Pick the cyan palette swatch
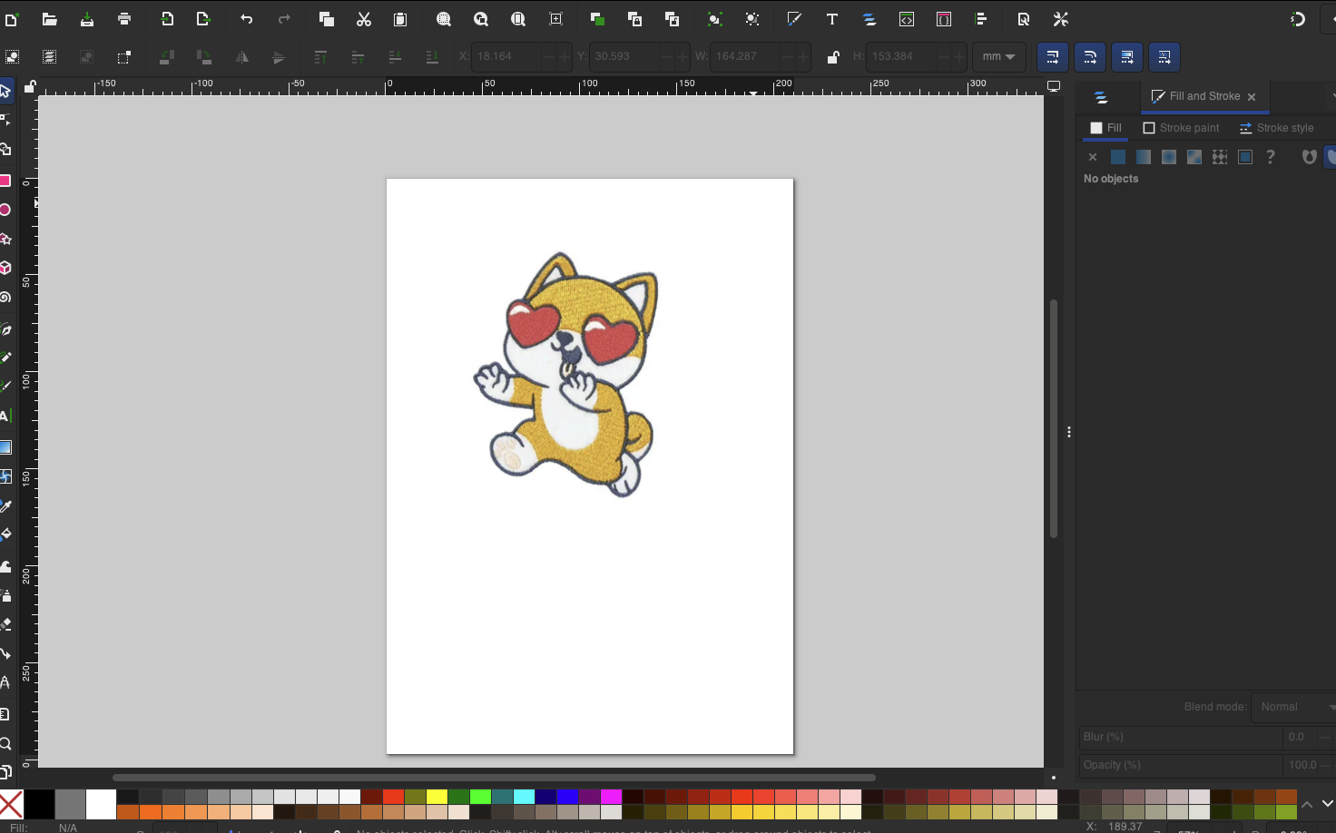The image size is (1336, 833). (524, 797)
